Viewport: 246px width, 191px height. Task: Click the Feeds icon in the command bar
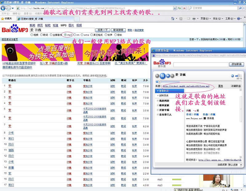181,19
